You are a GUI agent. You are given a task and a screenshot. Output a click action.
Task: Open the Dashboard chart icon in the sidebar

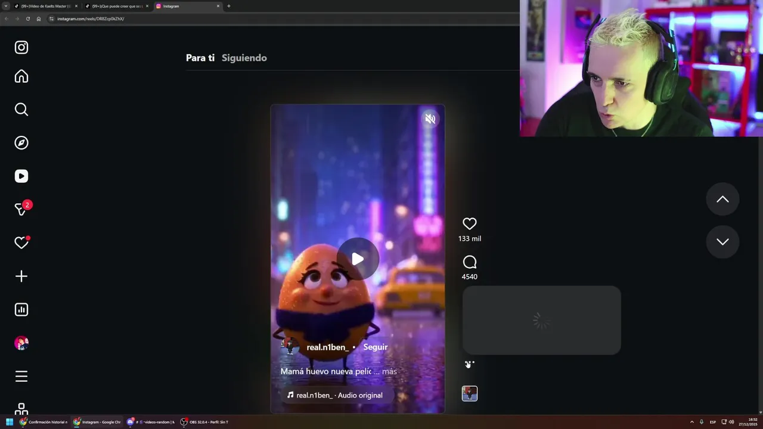(21, 309)
